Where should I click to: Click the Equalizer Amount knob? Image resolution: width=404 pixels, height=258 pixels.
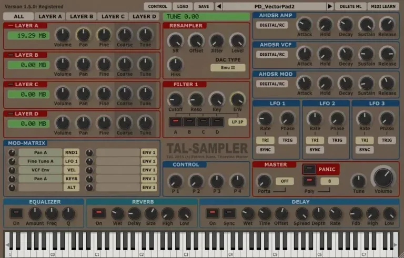(x=35, y=214)
